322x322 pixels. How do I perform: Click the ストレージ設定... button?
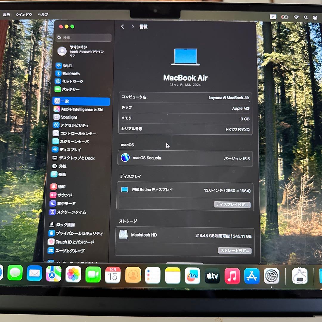point(235,250)
